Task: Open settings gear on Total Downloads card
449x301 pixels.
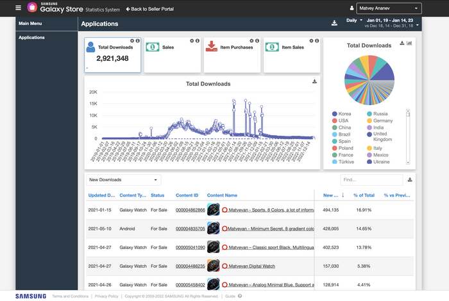Action: 132,41
